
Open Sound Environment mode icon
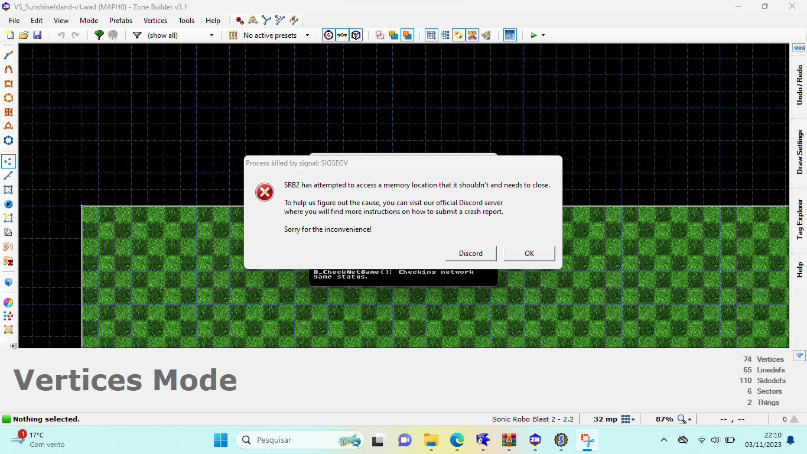8,261
